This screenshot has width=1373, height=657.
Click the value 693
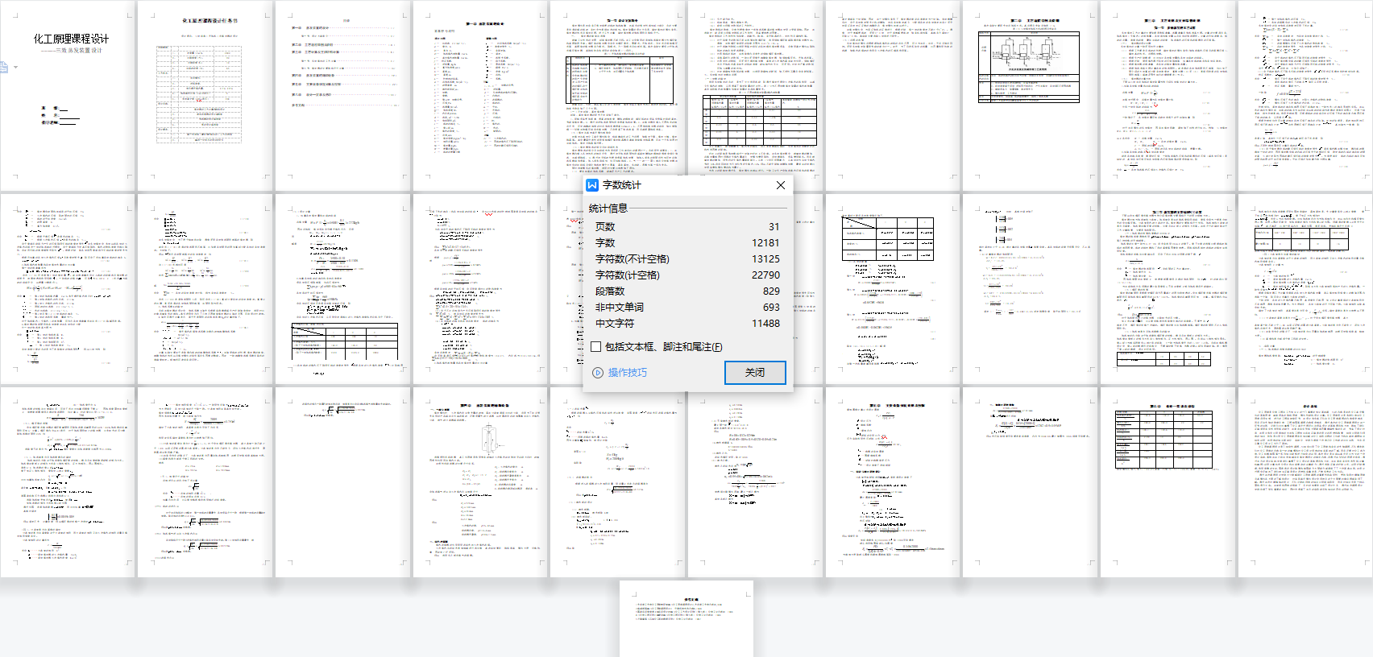pos(771,308)
